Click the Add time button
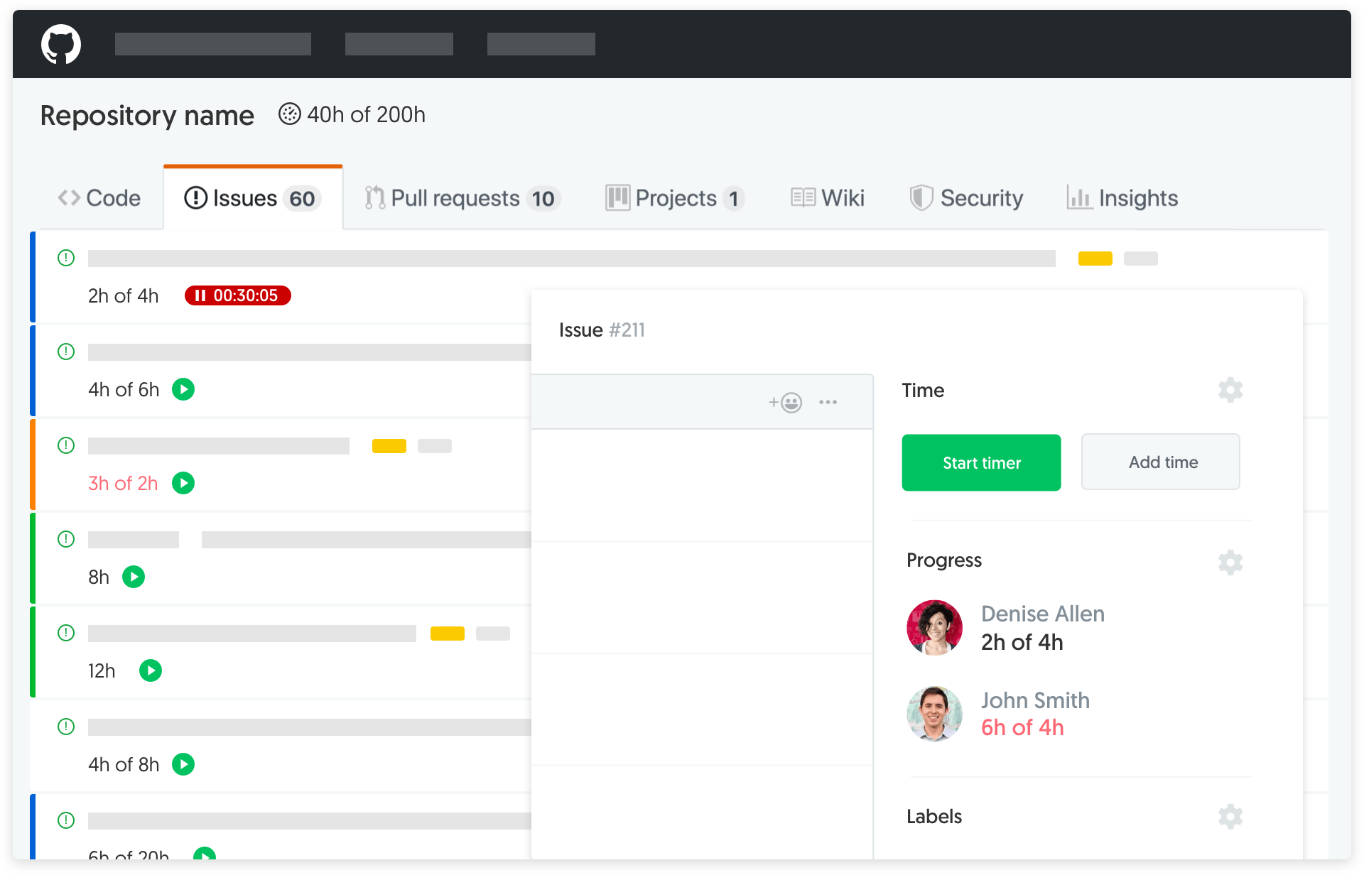The image size is (1364, 875). (1163, 462)
